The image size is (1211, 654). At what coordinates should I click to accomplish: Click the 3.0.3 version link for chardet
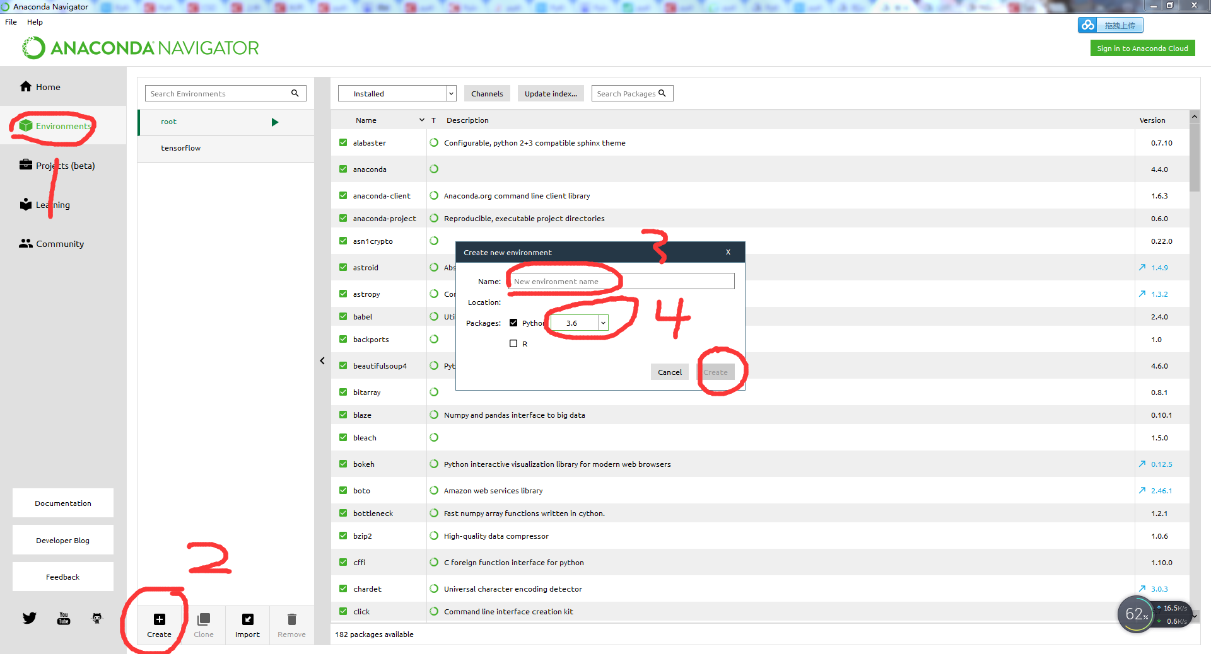pyautogui.click(x=1159, y=589)
